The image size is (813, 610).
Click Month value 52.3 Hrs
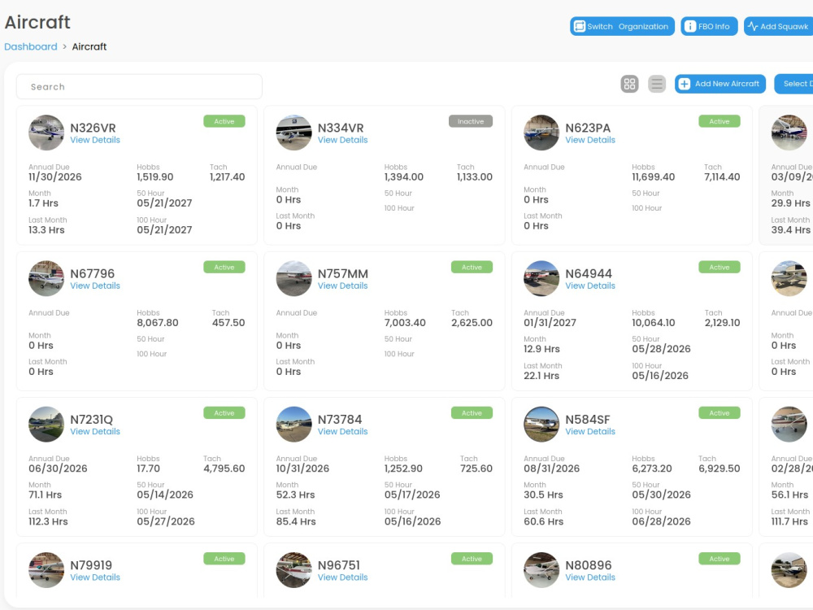pyautogui.click(x=296, y=495)
